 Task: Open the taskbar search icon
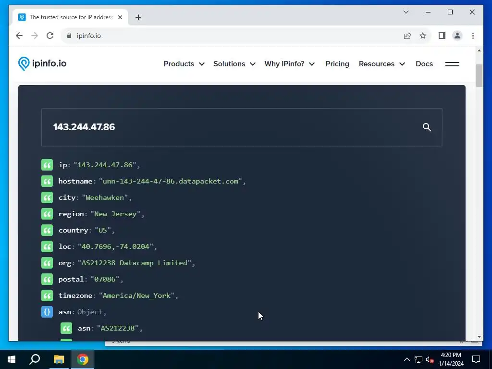[x=35, y=359]
